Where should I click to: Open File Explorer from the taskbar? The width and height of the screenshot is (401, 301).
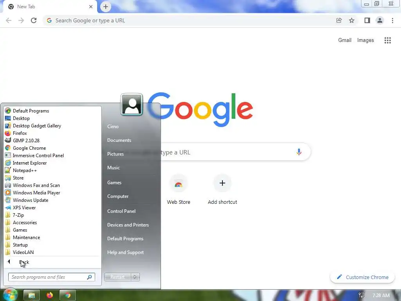(31, 296)
